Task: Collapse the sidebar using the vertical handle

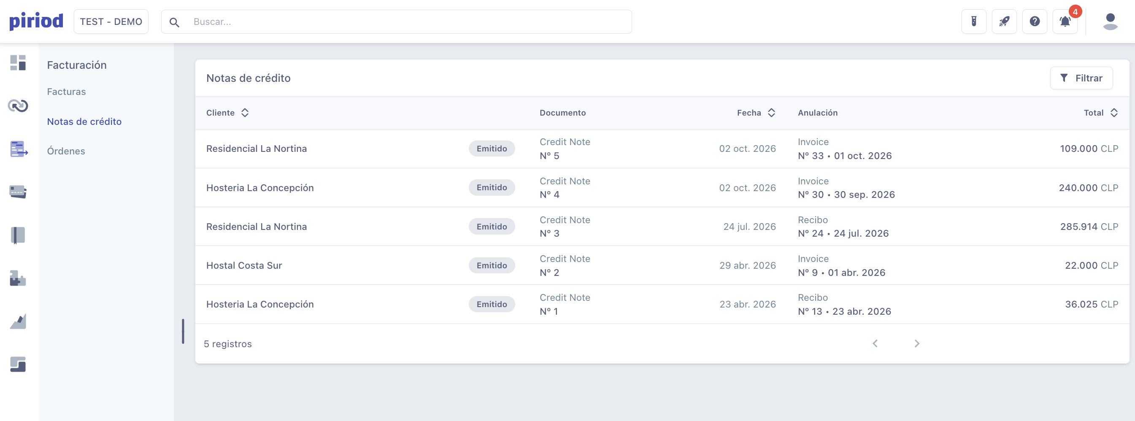Action: pos(183,331)
